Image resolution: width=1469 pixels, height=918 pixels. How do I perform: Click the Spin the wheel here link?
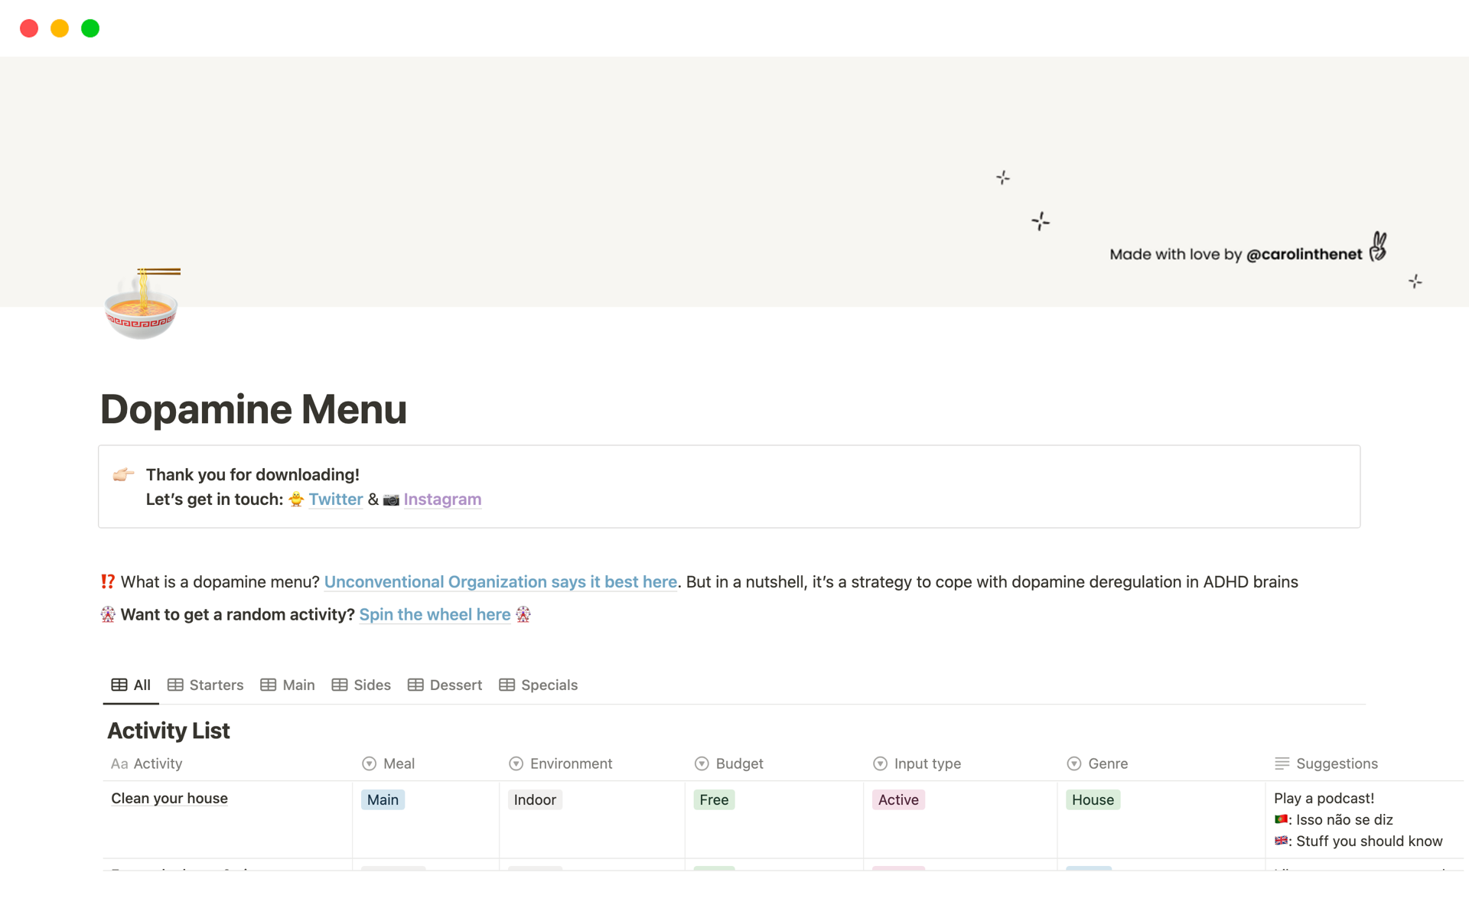click(x=435, y=615)
